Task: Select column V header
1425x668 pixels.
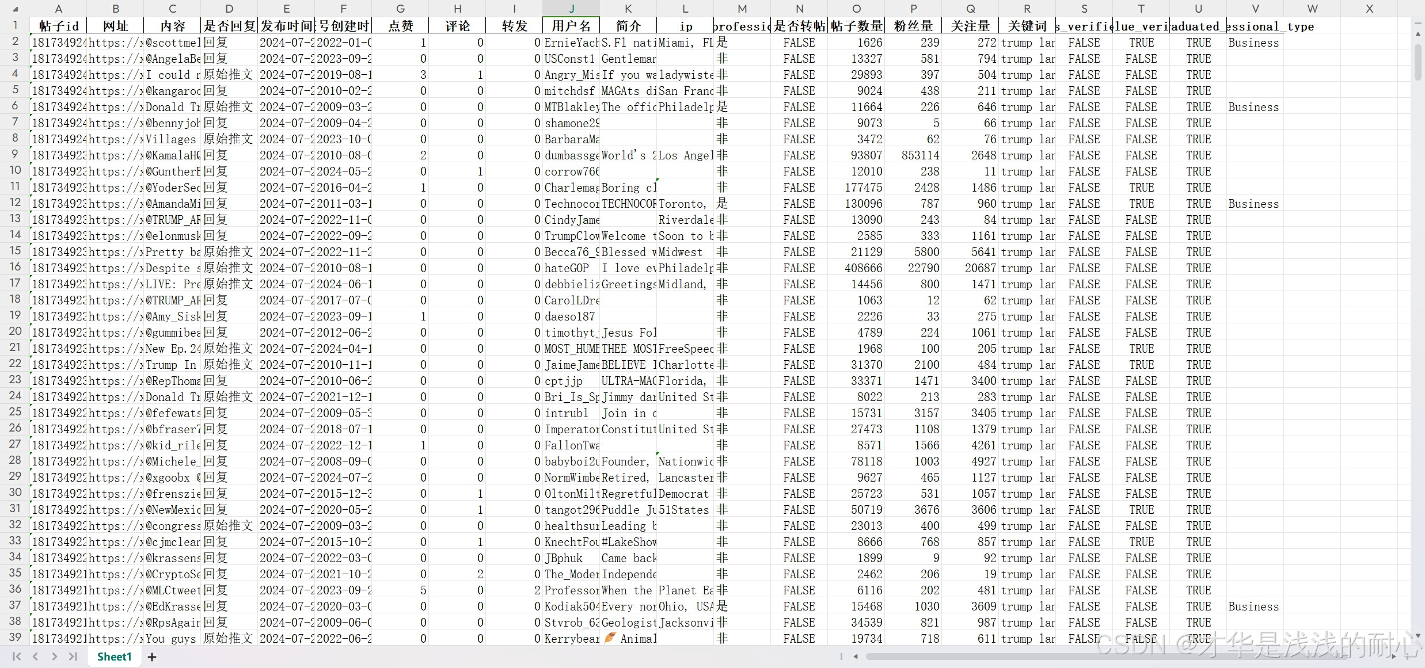Action: tap(1255, 9)
